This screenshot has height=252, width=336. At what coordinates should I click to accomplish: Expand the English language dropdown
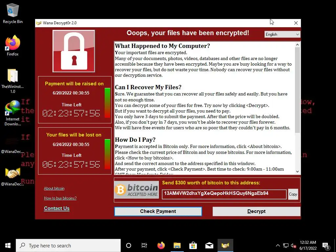(x=282, y=34)
